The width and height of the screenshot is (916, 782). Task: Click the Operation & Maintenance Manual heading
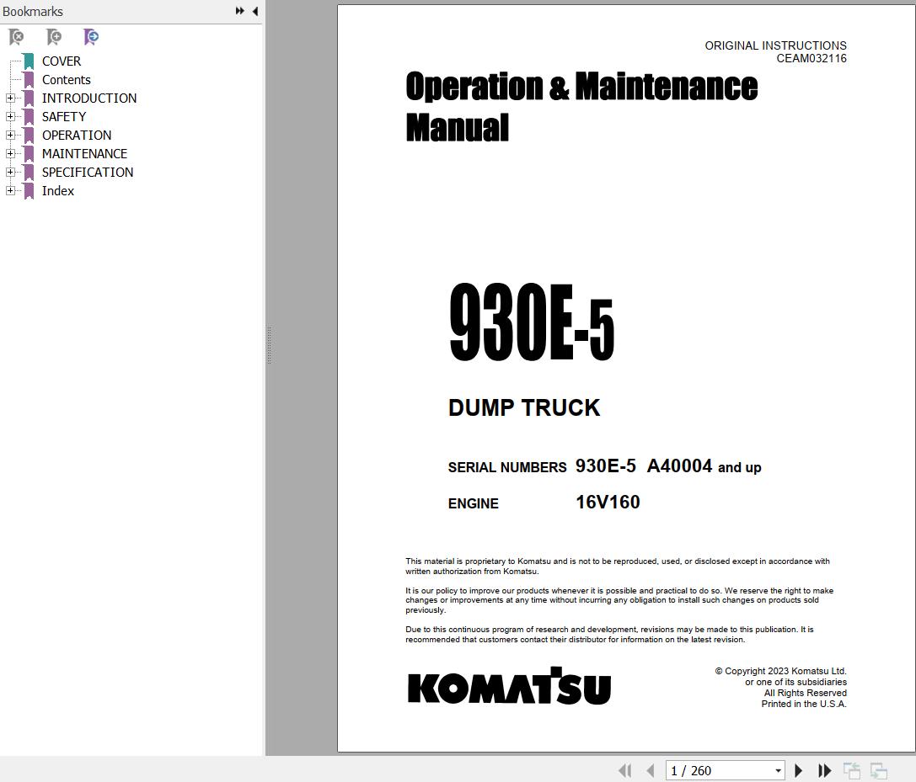[x=581, y=107]
